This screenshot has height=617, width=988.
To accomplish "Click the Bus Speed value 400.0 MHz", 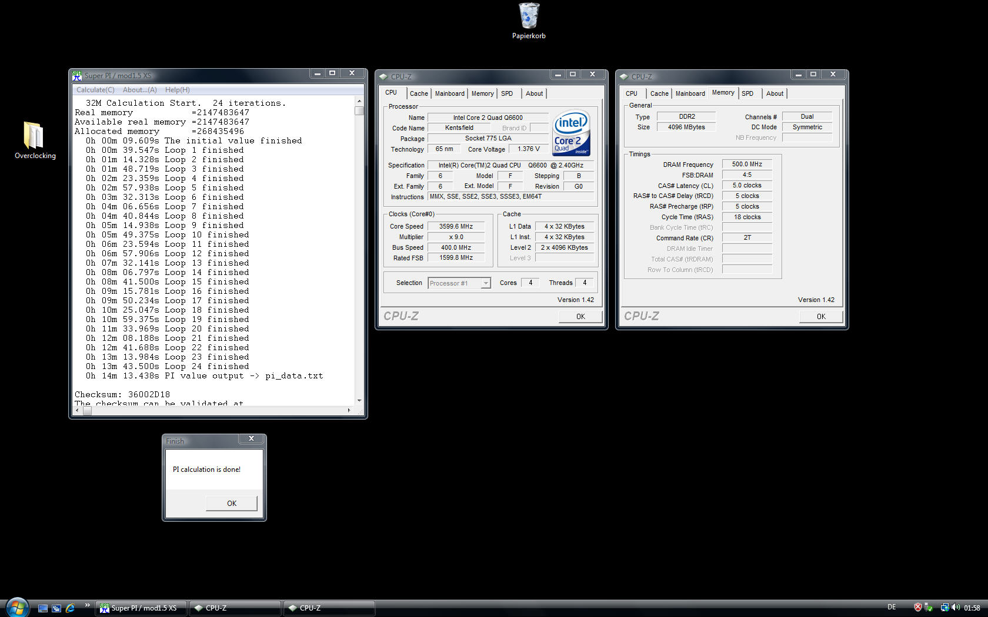I will tap(456, 247).
